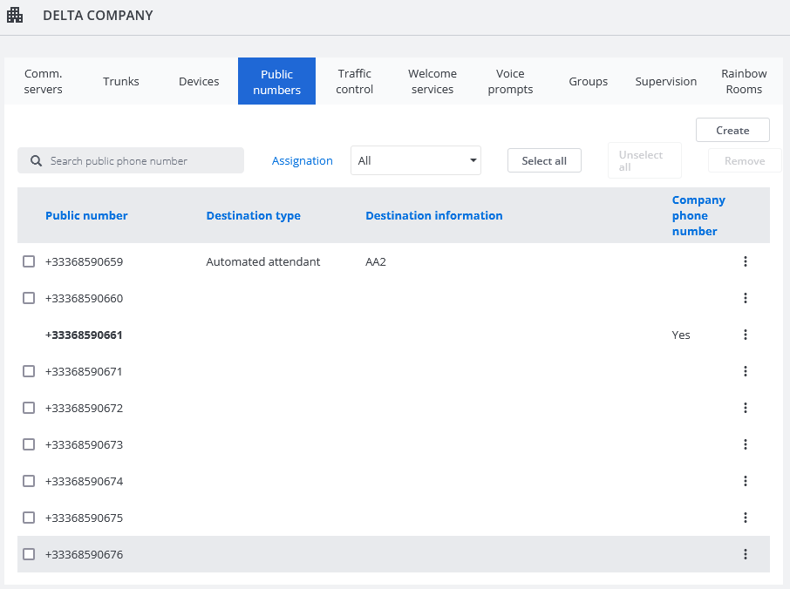Go to Groups tab
This screenshot has width=790, height=589.
pyautogui.click(x=588, y=81)
